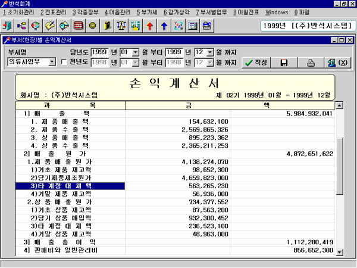This screenshot has height=268, width=357.
Task: Click the 당년도 start year 1999 field
Action: click(100, 52)
